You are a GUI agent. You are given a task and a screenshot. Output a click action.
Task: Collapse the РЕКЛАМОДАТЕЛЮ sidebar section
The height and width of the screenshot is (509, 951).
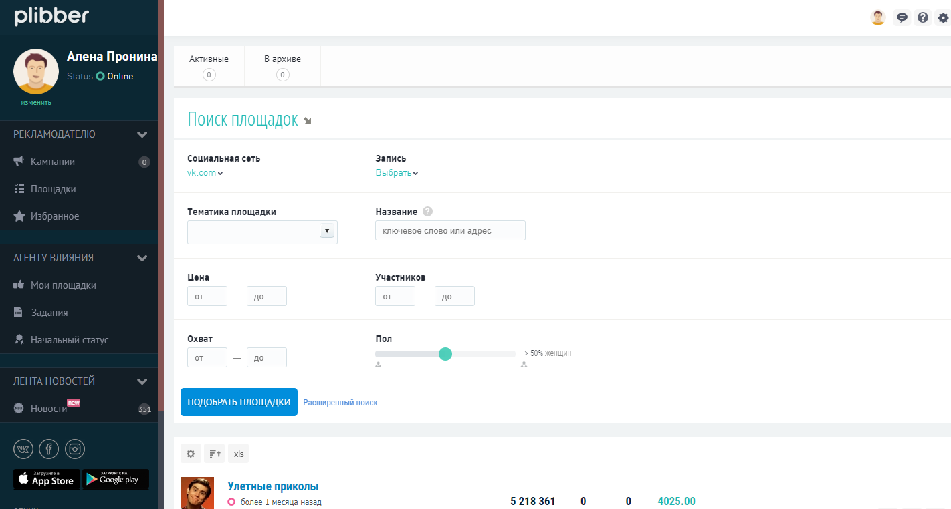pos(142,134)
